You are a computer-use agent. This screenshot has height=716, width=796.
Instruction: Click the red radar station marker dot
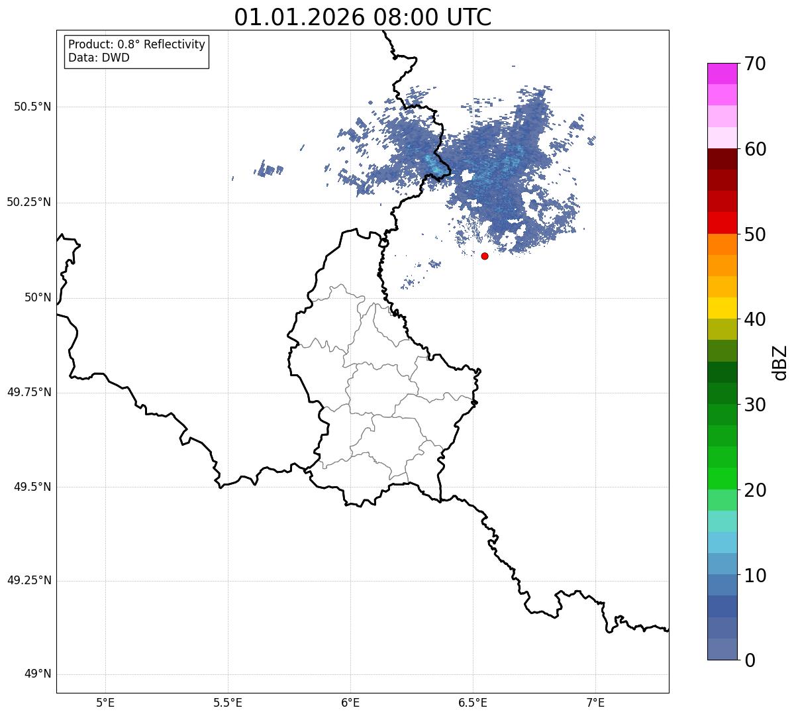pos(485,256)
